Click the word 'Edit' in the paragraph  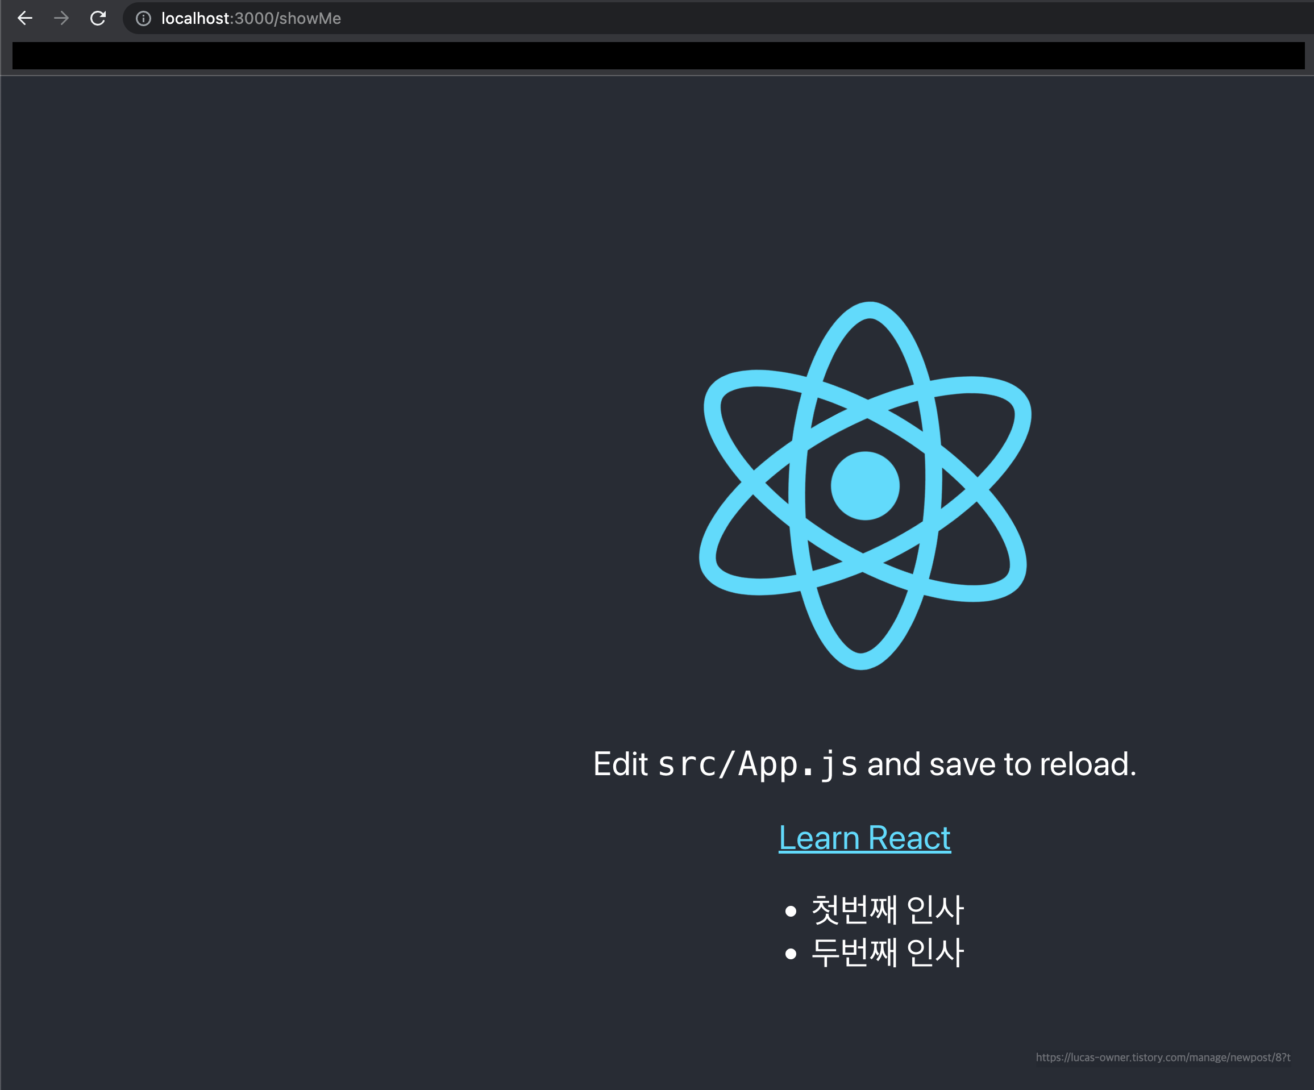click(x=619, y=764)
